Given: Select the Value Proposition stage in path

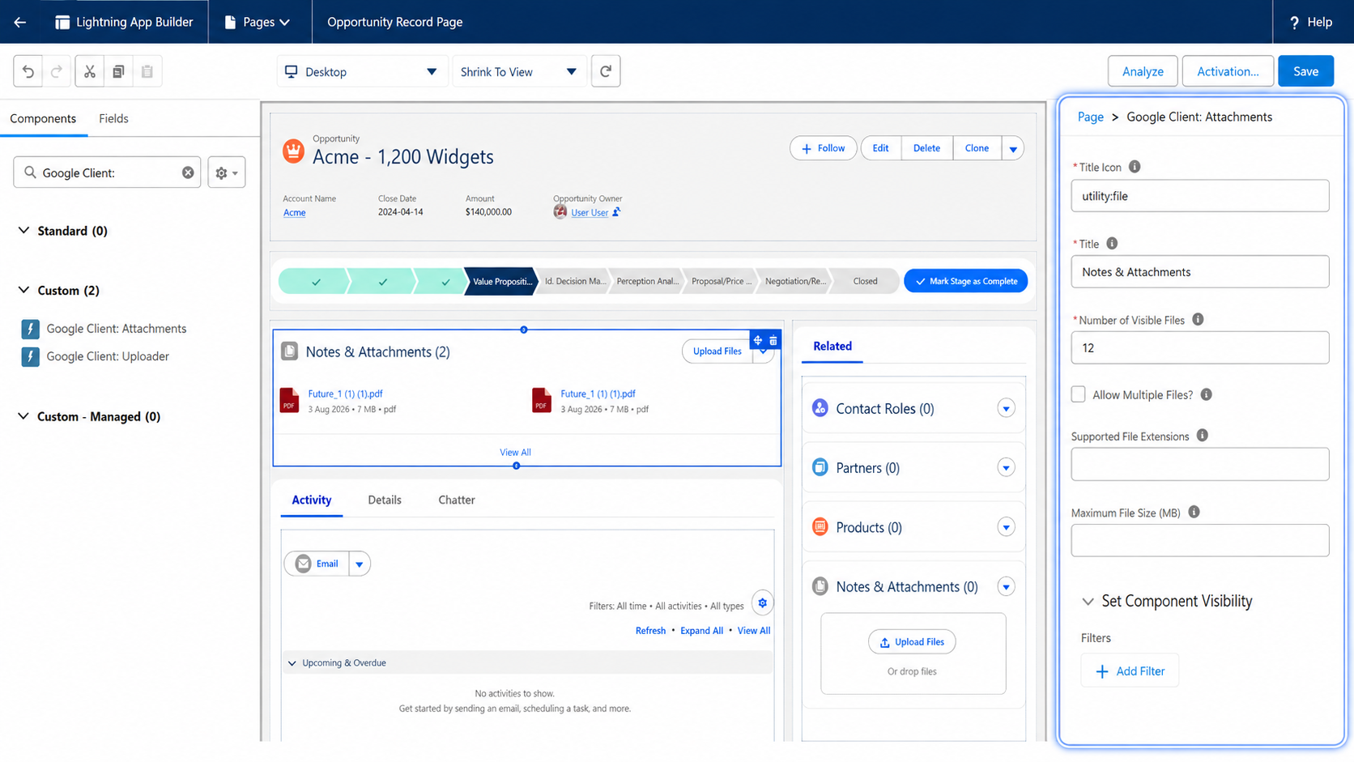Looking at the screenshot, I should point(500,281).
